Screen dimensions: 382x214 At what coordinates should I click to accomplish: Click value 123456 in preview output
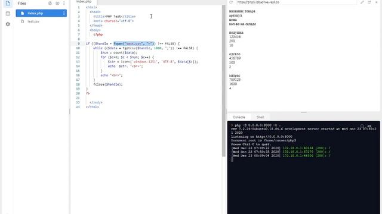235,37
